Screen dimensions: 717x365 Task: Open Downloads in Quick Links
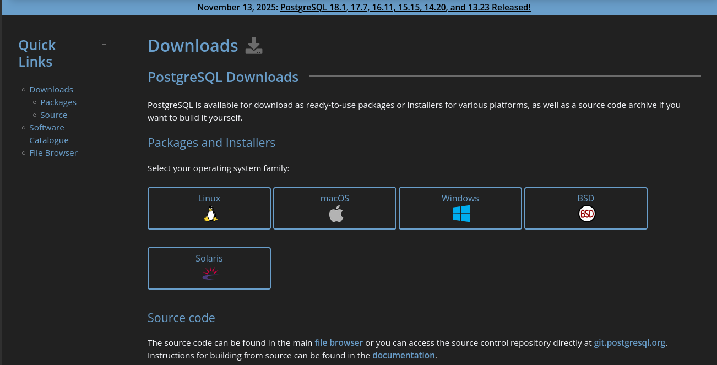(51, 90)
